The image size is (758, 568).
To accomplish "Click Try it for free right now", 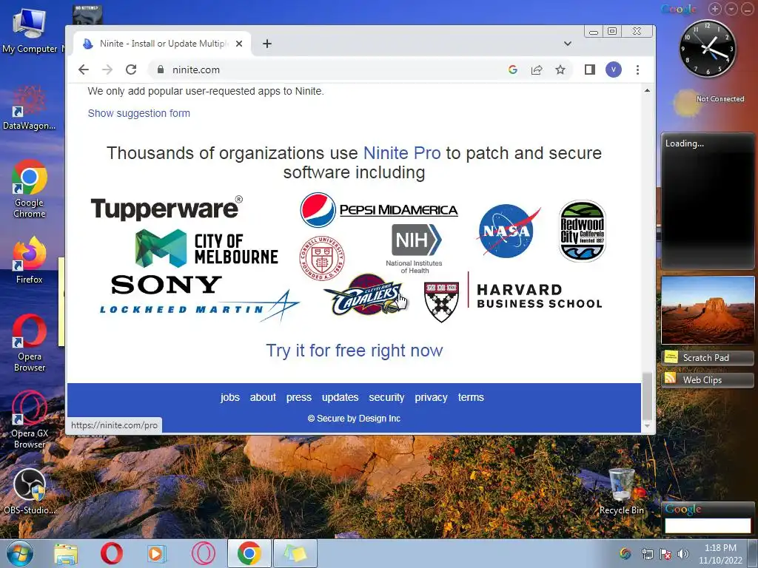I will click(354, 350).
